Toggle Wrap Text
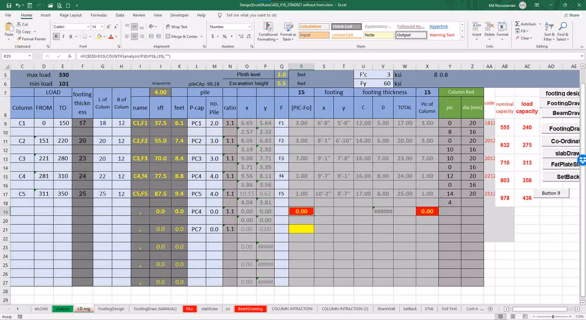This screenshot has width=586, height=320. pyautogui.click(x=176, y=27)
